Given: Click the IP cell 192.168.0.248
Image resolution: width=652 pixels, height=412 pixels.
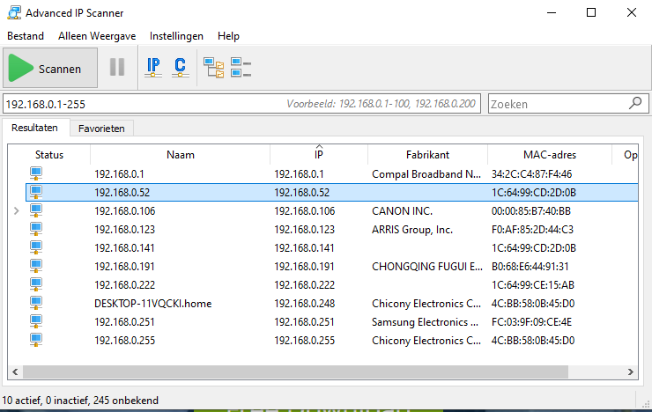Looking at the screenshot, I should click(304, 304).
